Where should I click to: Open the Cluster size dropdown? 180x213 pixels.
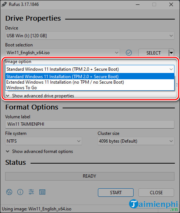[136, 141]
